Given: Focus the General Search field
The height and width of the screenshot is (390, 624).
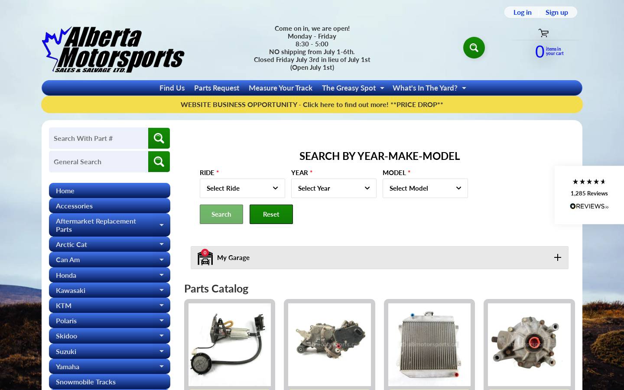Looking at the screenshot, I should pos(98,162).
